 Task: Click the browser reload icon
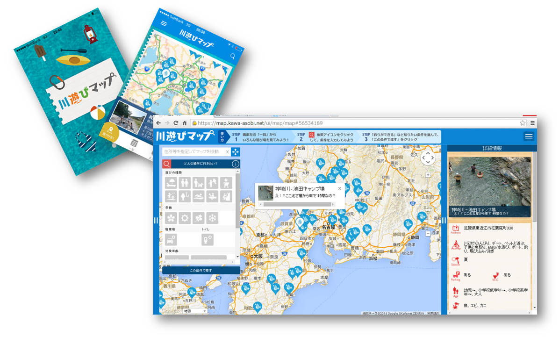(176, 123)
